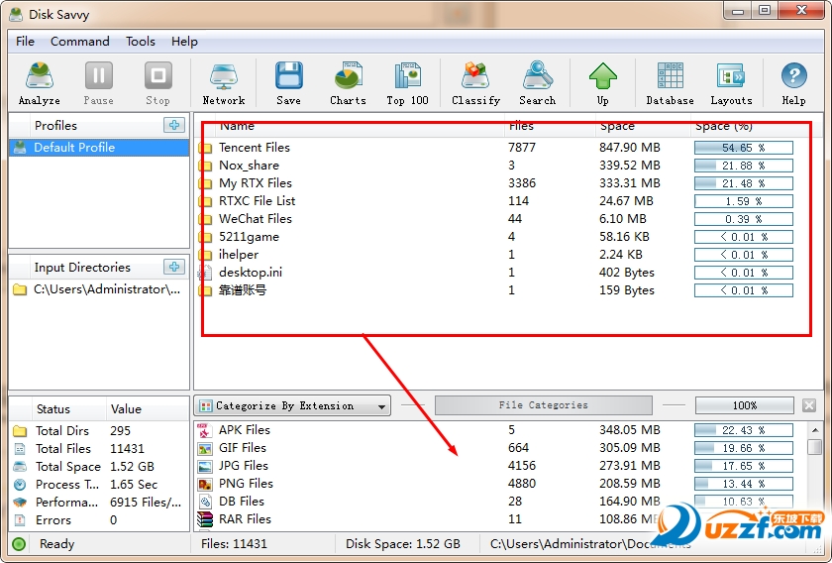Screen dimensions: 832x563
Task: Click the Pause toolbar icon
Action: 99,83
